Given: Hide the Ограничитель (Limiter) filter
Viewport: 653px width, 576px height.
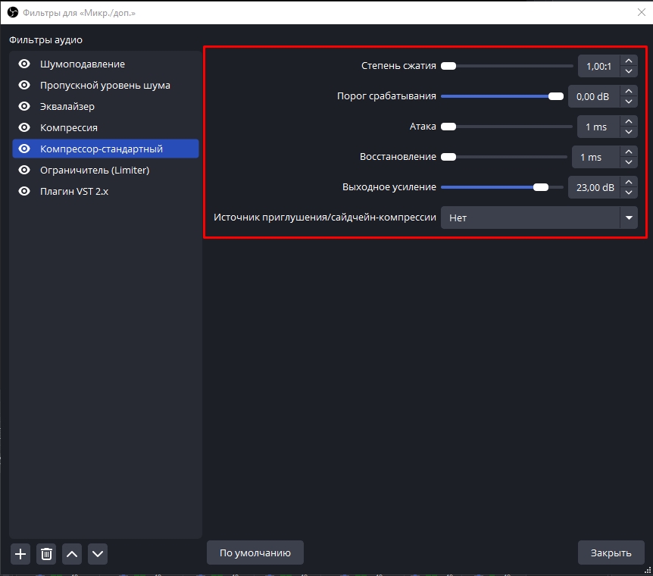Looking at the screenshot, I should point(24,170).
